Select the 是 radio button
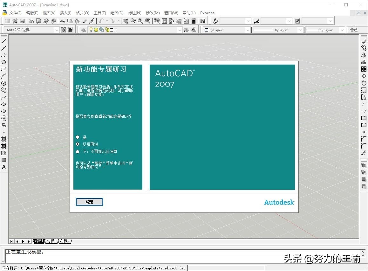 [x=78, y=137]
